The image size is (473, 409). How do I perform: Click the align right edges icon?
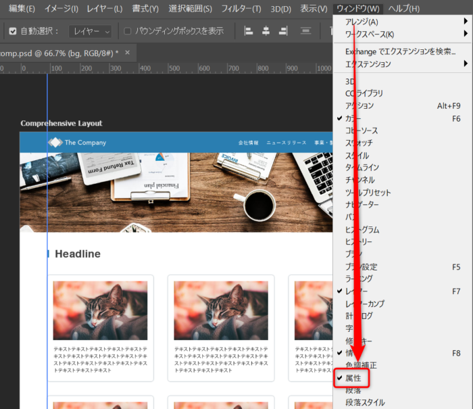(x=282, y=31)
